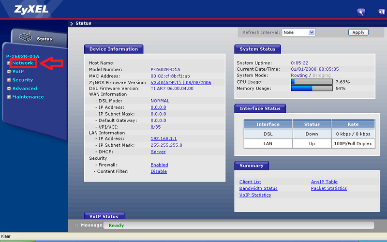This screenshot has height=242, width=387.
Task: Click the WAN IP address 0.0.0.0 link
Action: [158, 107]
